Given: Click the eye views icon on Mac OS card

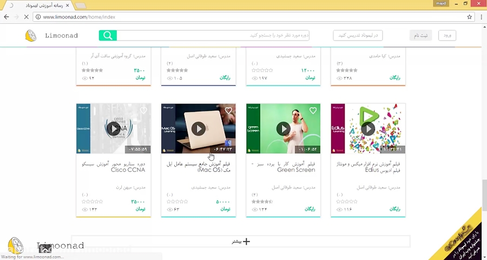Looking at the screenshot, I should coord(169,209).
